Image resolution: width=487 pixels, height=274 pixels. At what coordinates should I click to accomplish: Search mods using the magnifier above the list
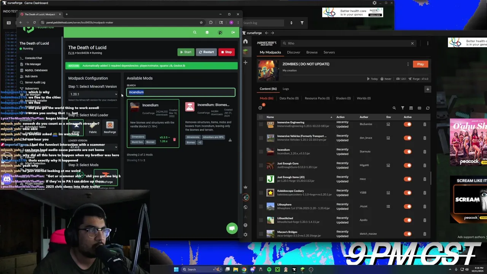(x=394, y=108)
